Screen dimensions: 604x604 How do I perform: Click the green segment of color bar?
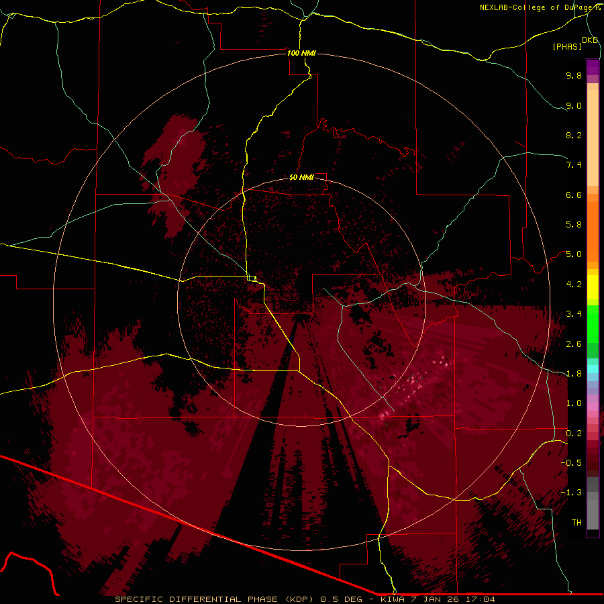[593, 323]
